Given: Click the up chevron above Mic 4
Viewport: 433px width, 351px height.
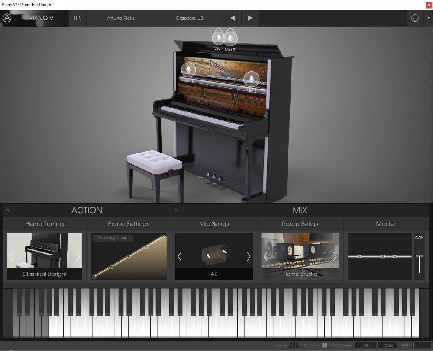Looking at the screenshot, I should point(218,29).
